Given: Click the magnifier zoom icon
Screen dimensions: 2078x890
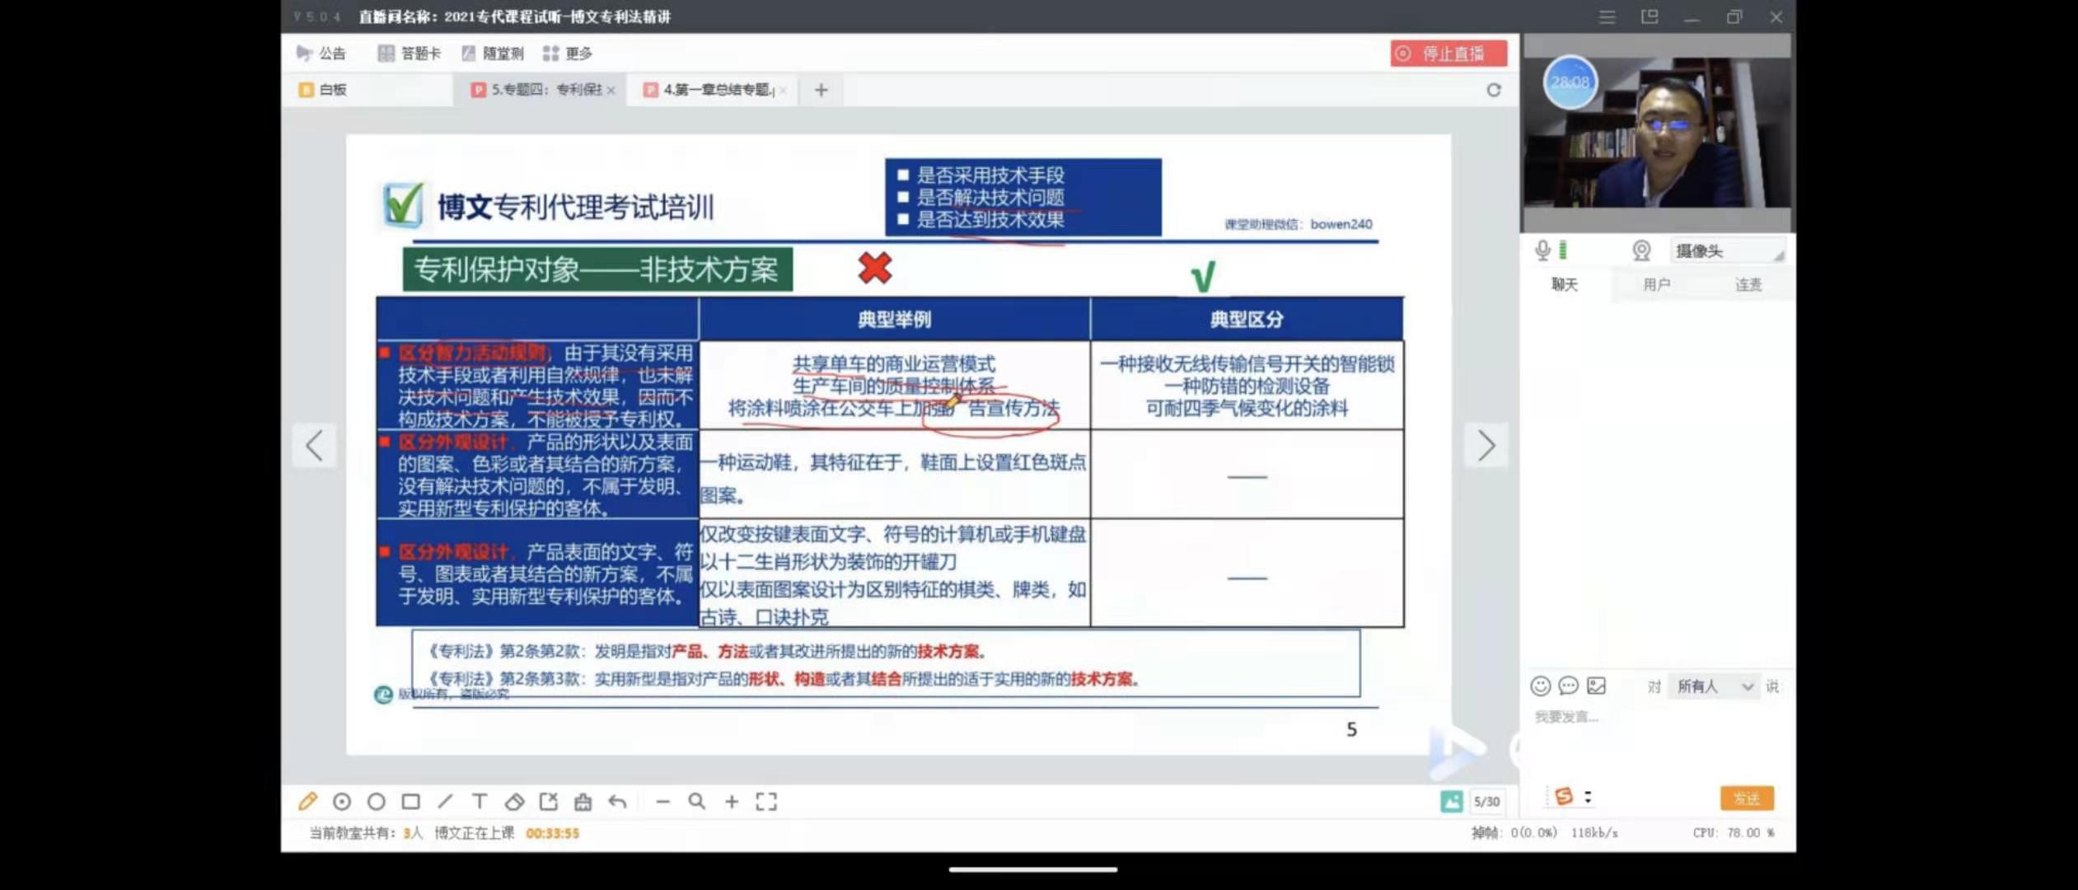Looking at the screenshot, I should 697,801.
